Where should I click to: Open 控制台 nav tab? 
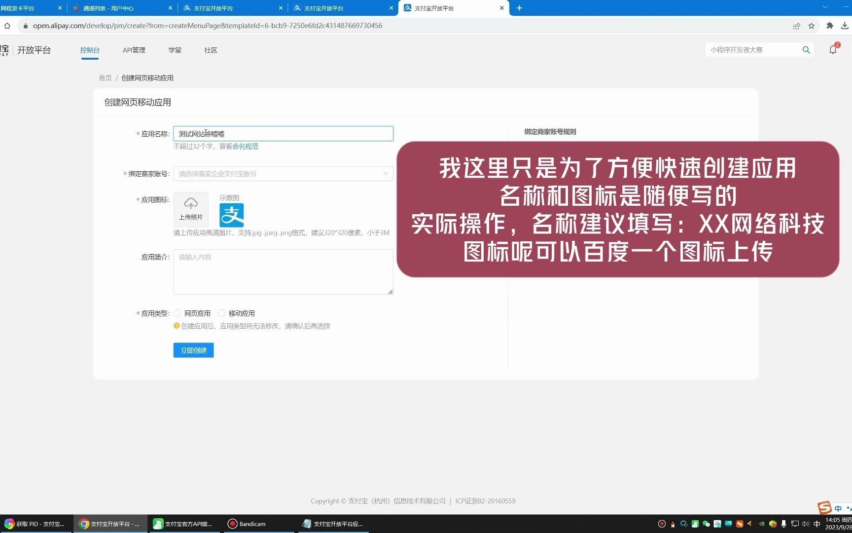pos(90,50)
